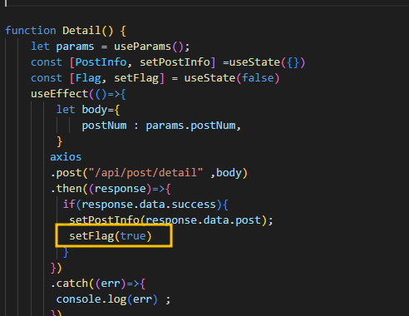Select the "Detail" function name
Screen dimensions: 409x316
(81, 31)
